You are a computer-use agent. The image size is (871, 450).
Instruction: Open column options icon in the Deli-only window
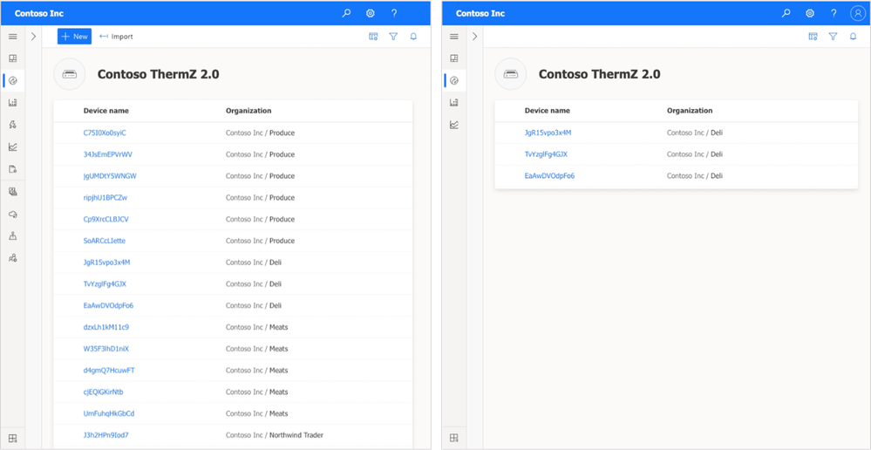pos(813,37)
